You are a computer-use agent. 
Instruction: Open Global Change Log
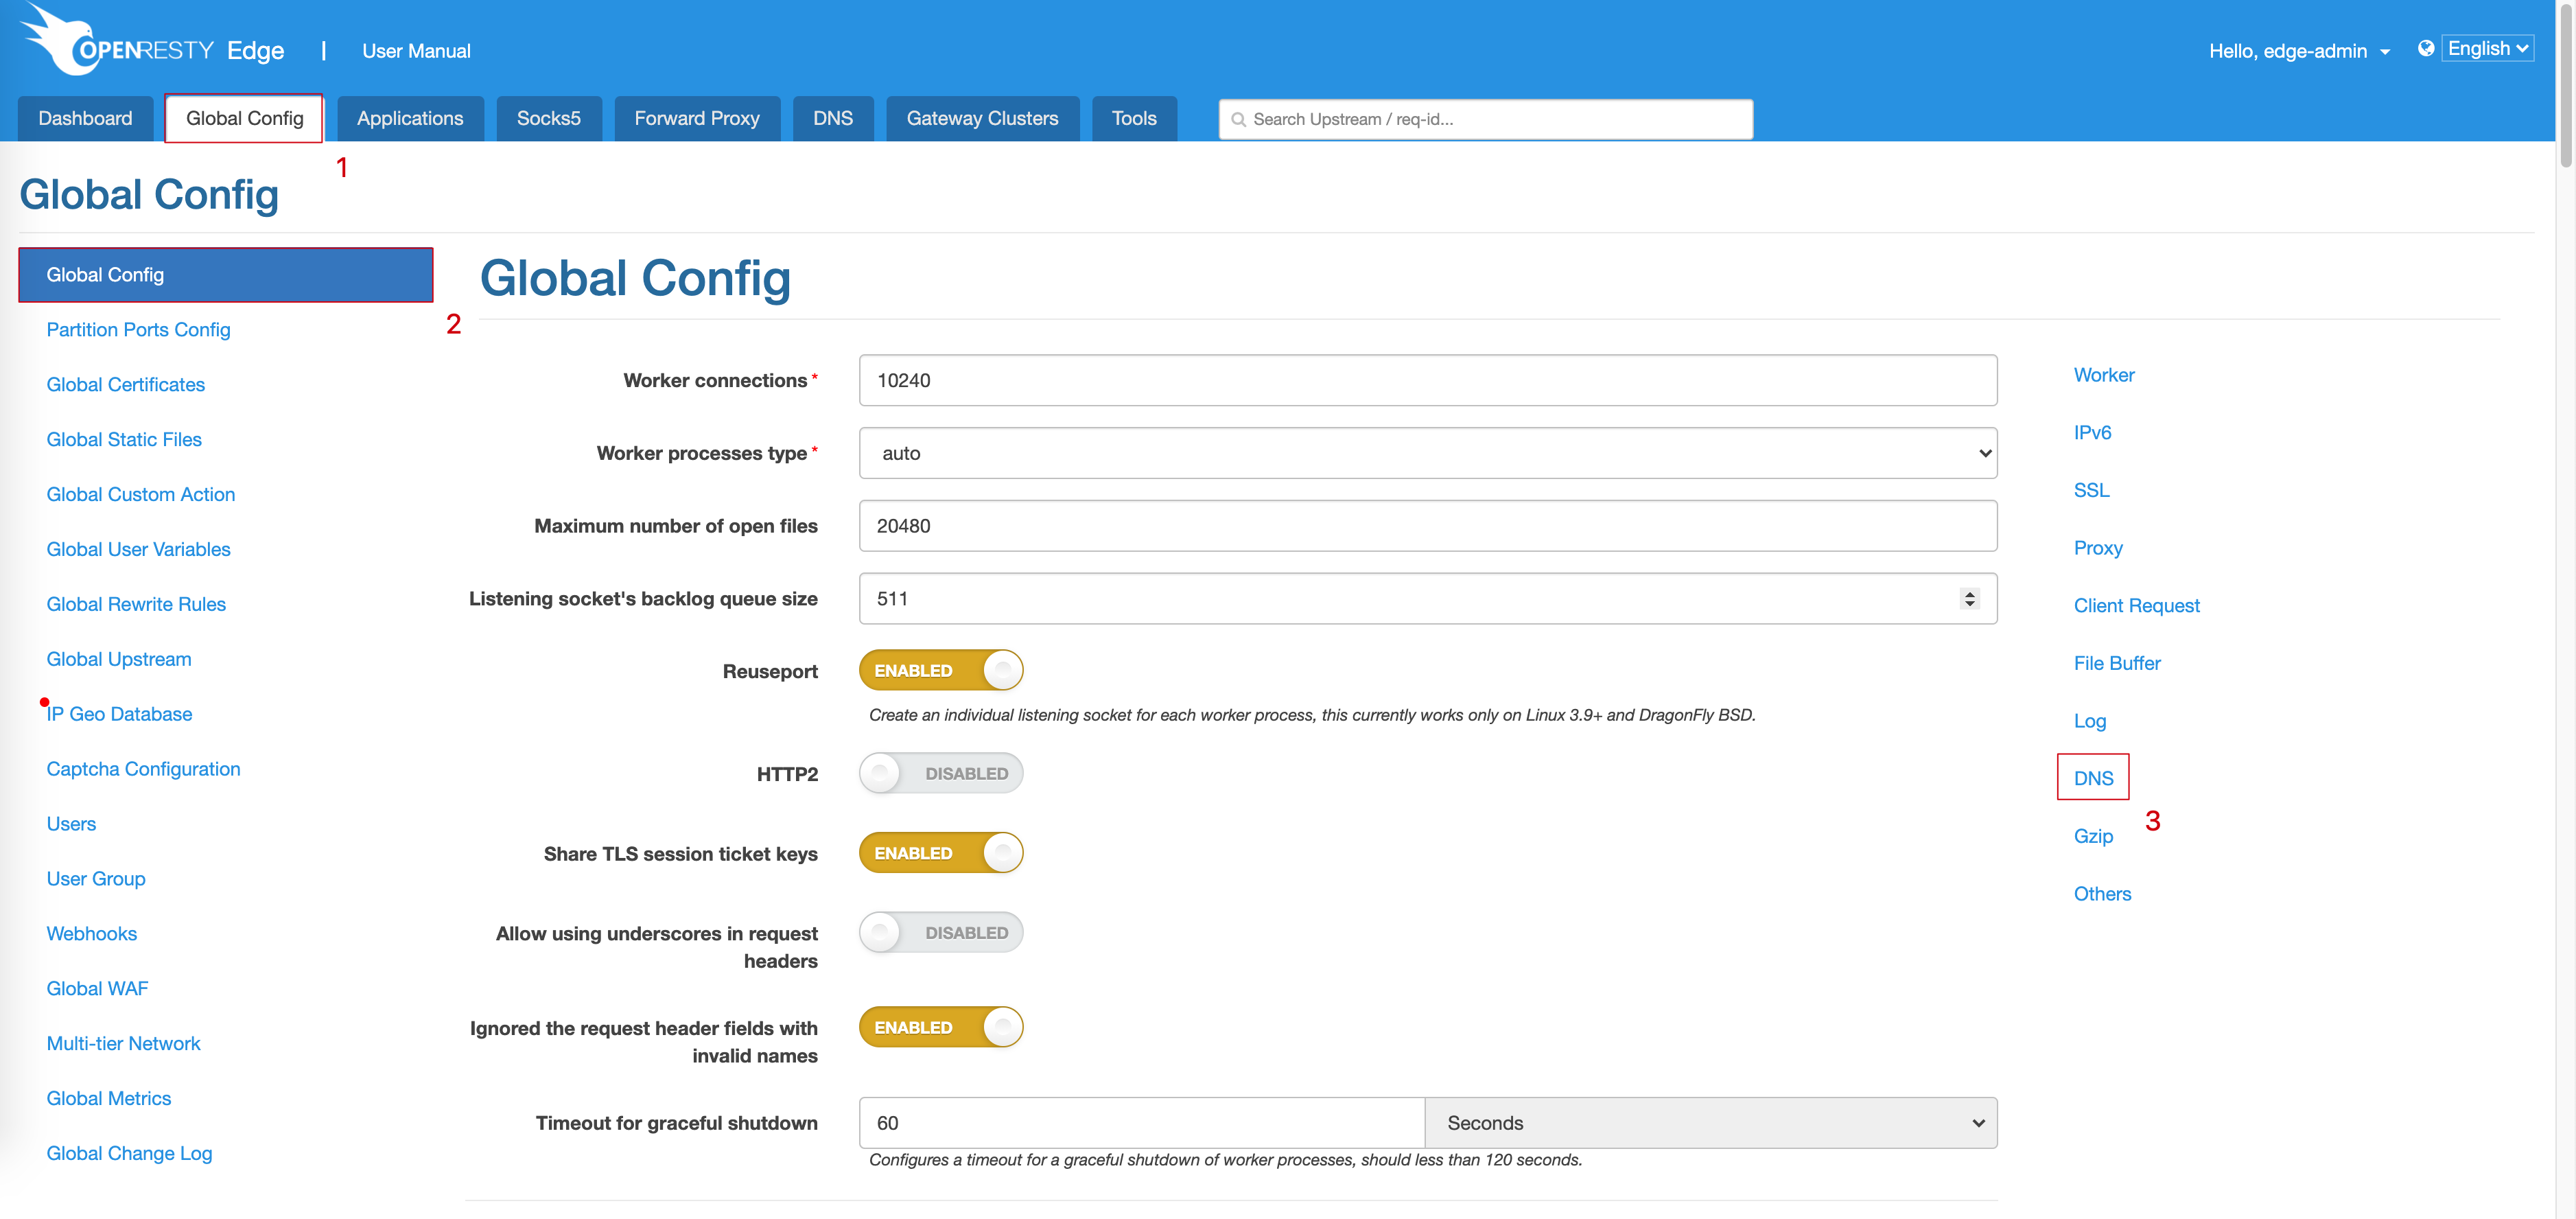pyautogui.click(x=129, y=1153)
